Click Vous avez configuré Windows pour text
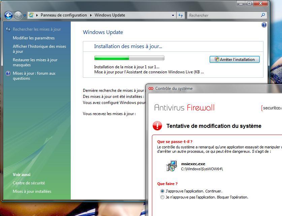Viewport: 282px width, 216px height. tap(114, 103)
